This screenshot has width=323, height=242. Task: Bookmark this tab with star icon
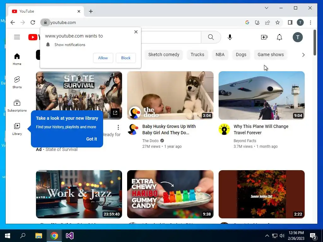(x=278, y=22)
